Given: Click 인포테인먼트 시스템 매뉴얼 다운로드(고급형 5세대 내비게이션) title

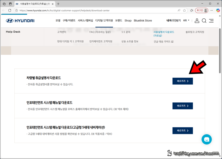Looking at the screenshot, I should (66, 127).
